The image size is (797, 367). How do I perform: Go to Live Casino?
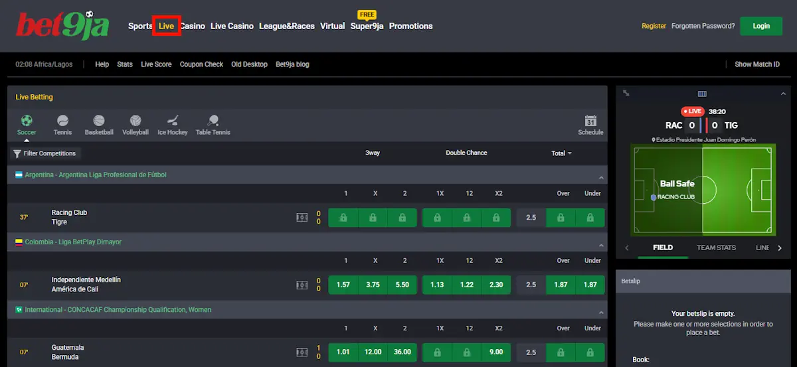click(x=232, y=26)
